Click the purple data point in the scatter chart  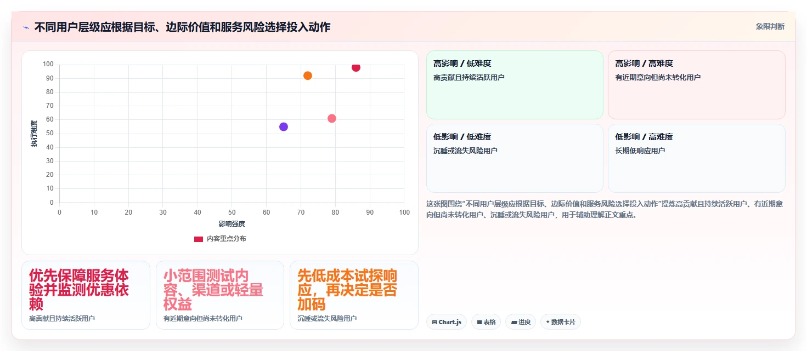click(284, 126)
